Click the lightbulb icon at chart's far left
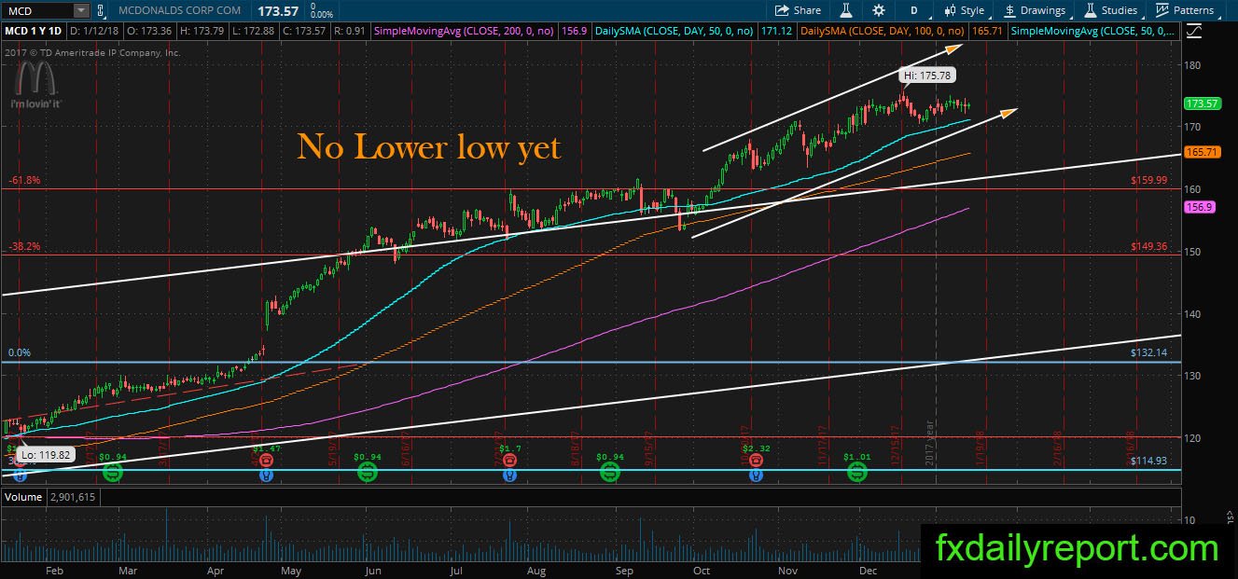 [x=19, y=476]
